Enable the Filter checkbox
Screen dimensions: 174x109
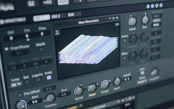(x=124, y=58)
